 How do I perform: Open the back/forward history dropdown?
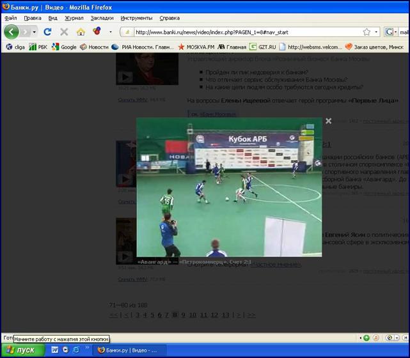[35, 32]
